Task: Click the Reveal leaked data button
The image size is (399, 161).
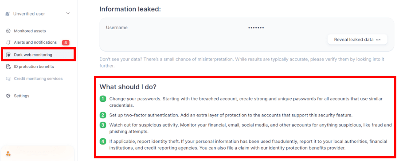Action: [x=357, y=40]
